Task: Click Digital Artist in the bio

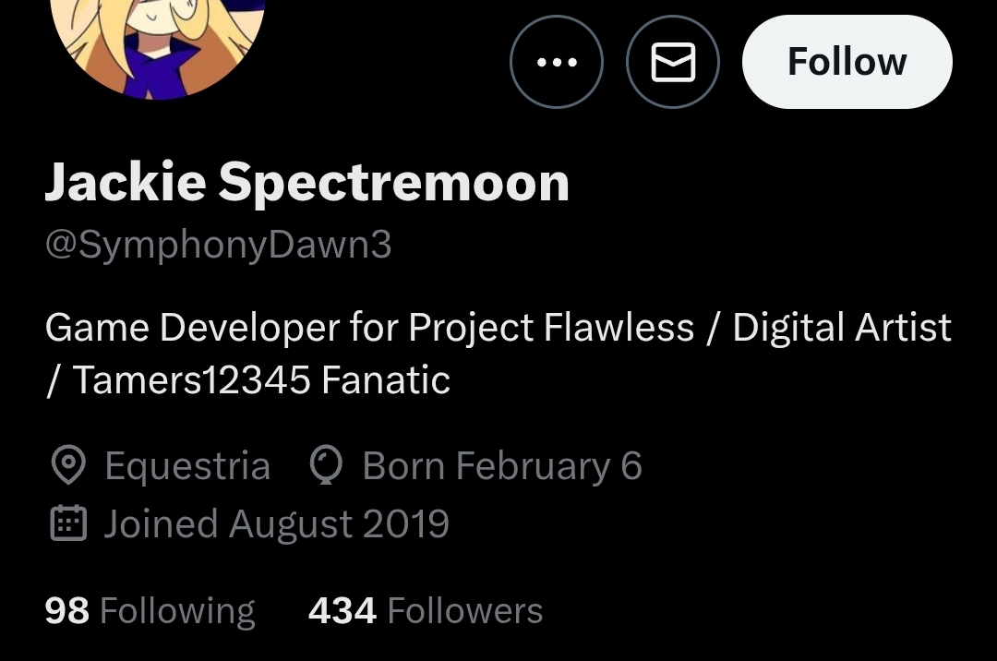Action: [x=842, y=328]
